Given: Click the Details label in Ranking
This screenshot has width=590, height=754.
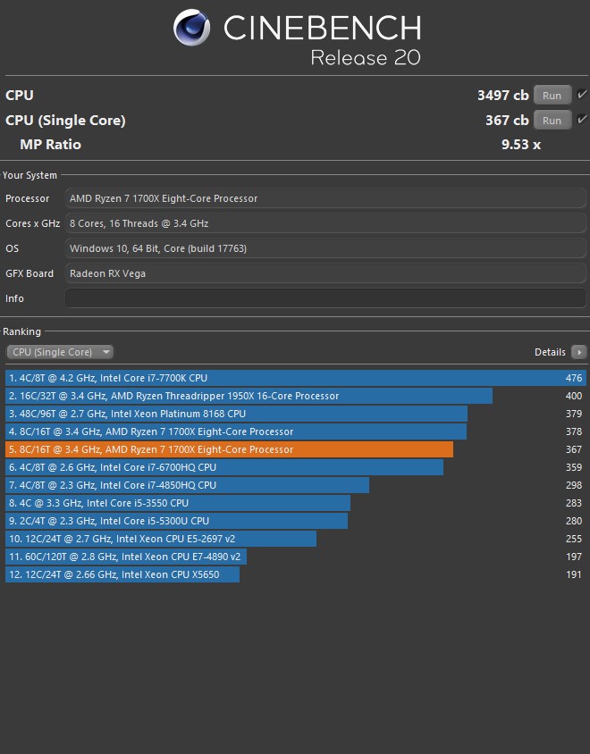Looking at the screenshot, I should click(550, 352).
